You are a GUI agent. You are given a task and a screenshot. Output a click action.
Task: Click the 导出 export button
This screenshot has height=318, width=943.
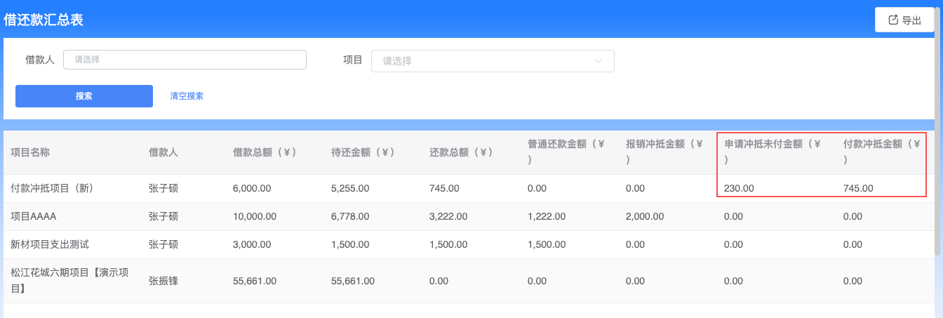click(904, 20)
